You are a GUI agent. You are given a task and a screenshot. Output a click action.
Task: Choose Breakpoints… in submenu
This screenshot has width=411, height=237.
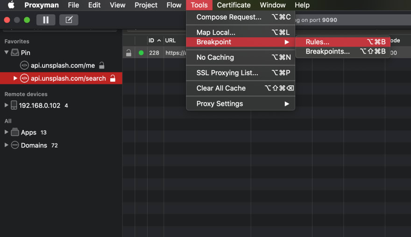[x=343, y=51]
